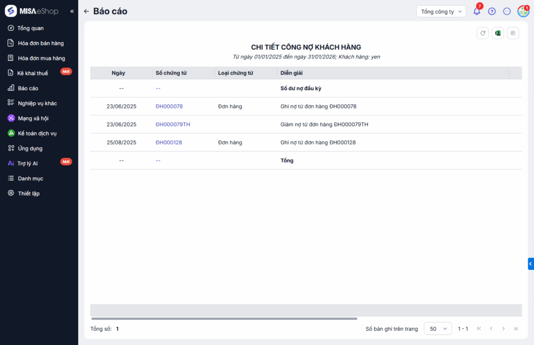This screenshot has width=534, height=345.
Task: Open the notifications bell
Action: (x=477, y=11)
